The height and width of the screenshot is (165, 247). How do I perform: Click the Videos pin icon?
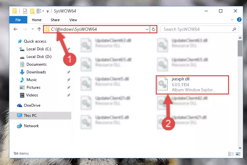68,95
